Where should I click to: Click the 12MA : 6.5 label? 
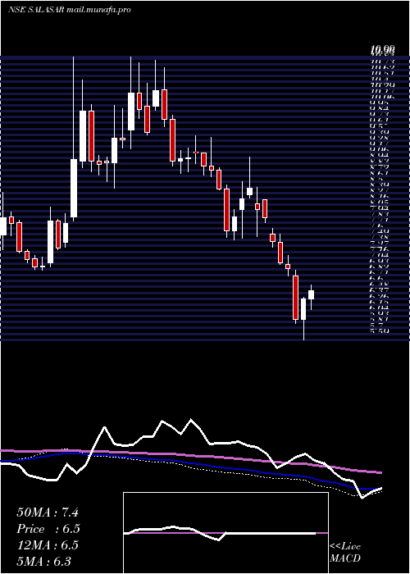tap(48, 544)
